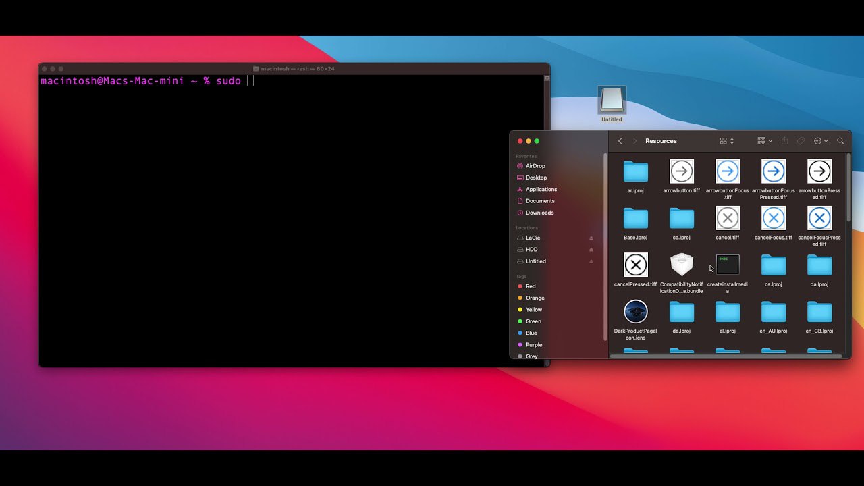The height and width of the screenshot is (486, 864).
Task: Click the Terminal command line after sudo
Action: click(250, 81)
